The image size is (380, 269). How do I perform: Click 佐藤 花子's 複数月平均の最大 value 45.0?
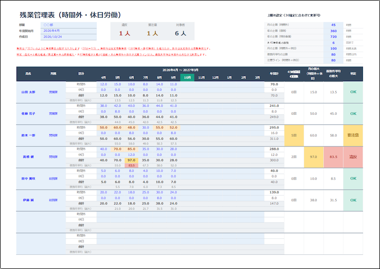click(x=333, y=114)
